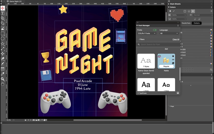
Task: Select the Line tool
Action: [x=3, y=49]
